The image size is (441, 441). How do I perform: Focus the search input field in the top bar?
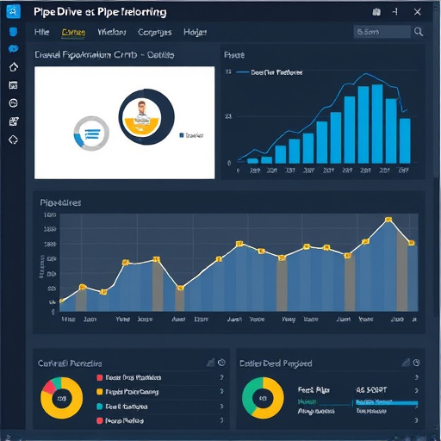pos(382,32)
